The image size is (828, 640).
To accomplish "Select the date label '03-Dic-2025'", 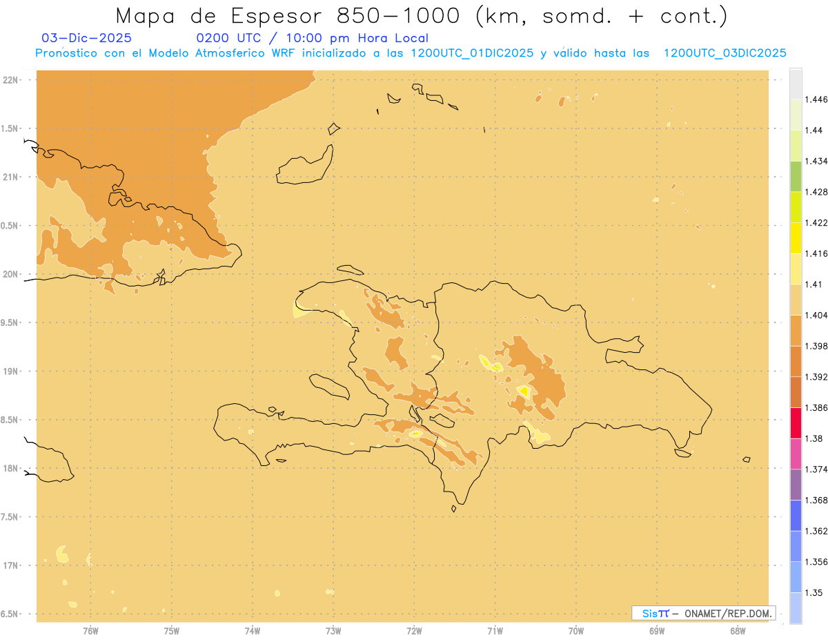I will click(87, 38).
